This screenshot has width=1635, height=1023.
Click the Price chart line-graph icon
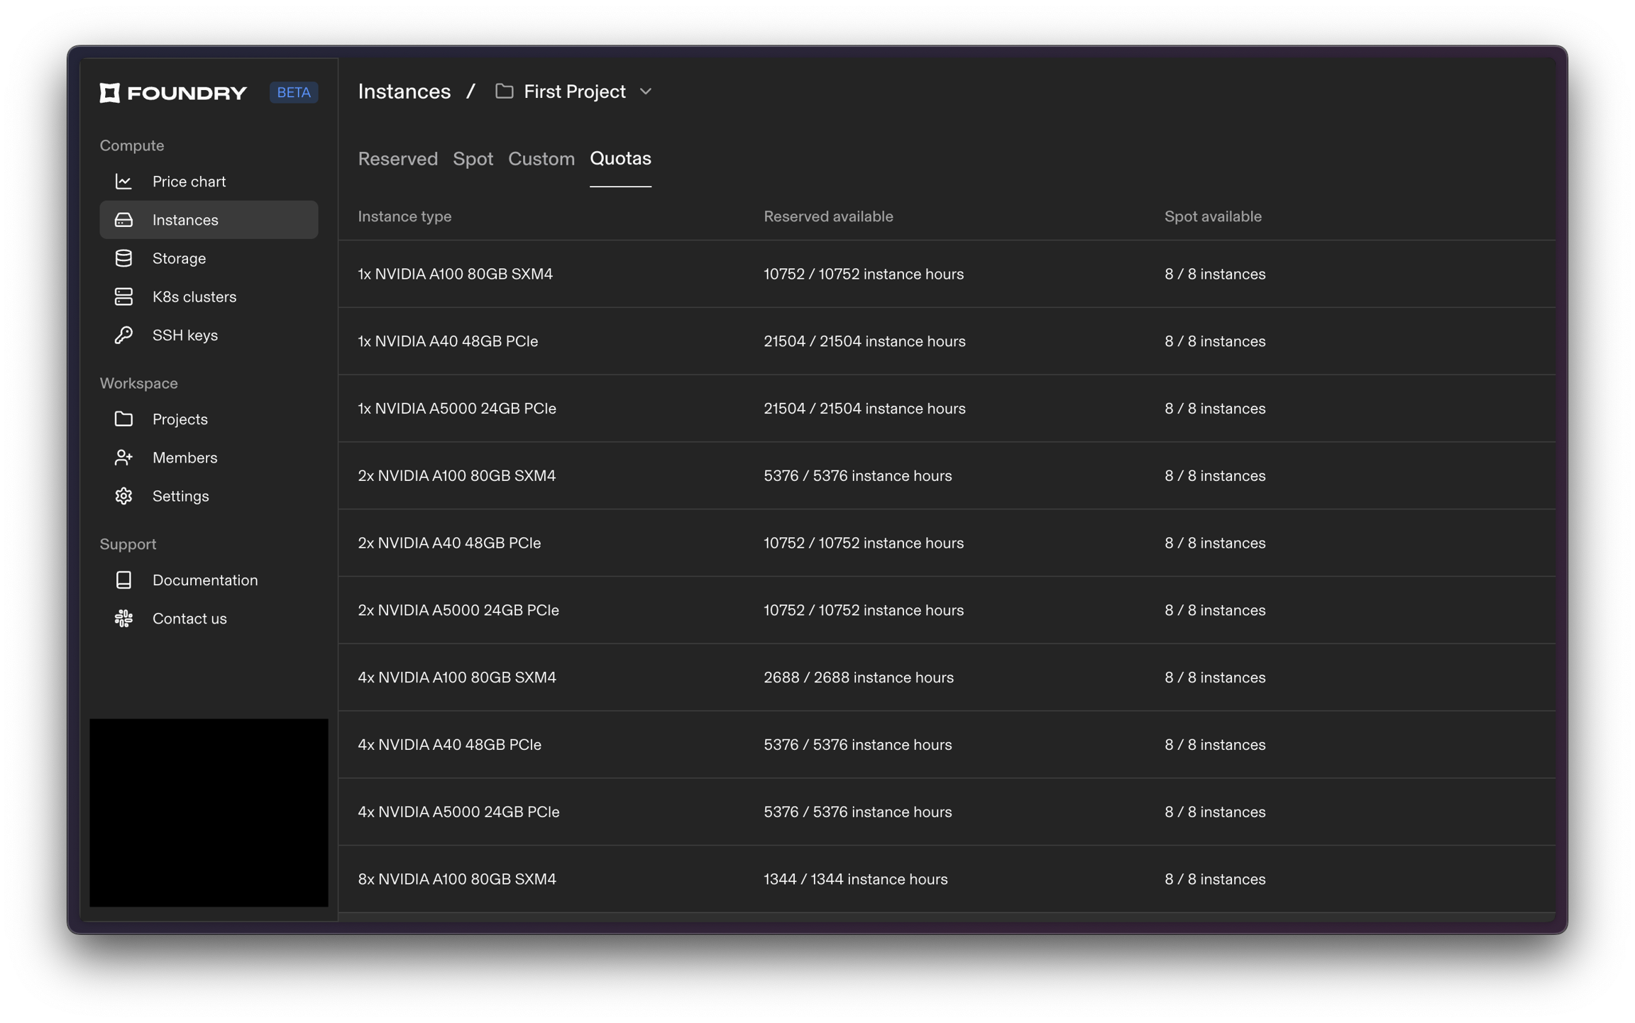pyautogui.click(x=123, y=182)
